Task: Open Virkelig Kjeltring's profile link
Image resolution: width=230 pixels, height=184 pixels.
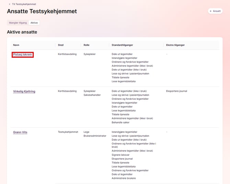Action: [x=24, y=91]
